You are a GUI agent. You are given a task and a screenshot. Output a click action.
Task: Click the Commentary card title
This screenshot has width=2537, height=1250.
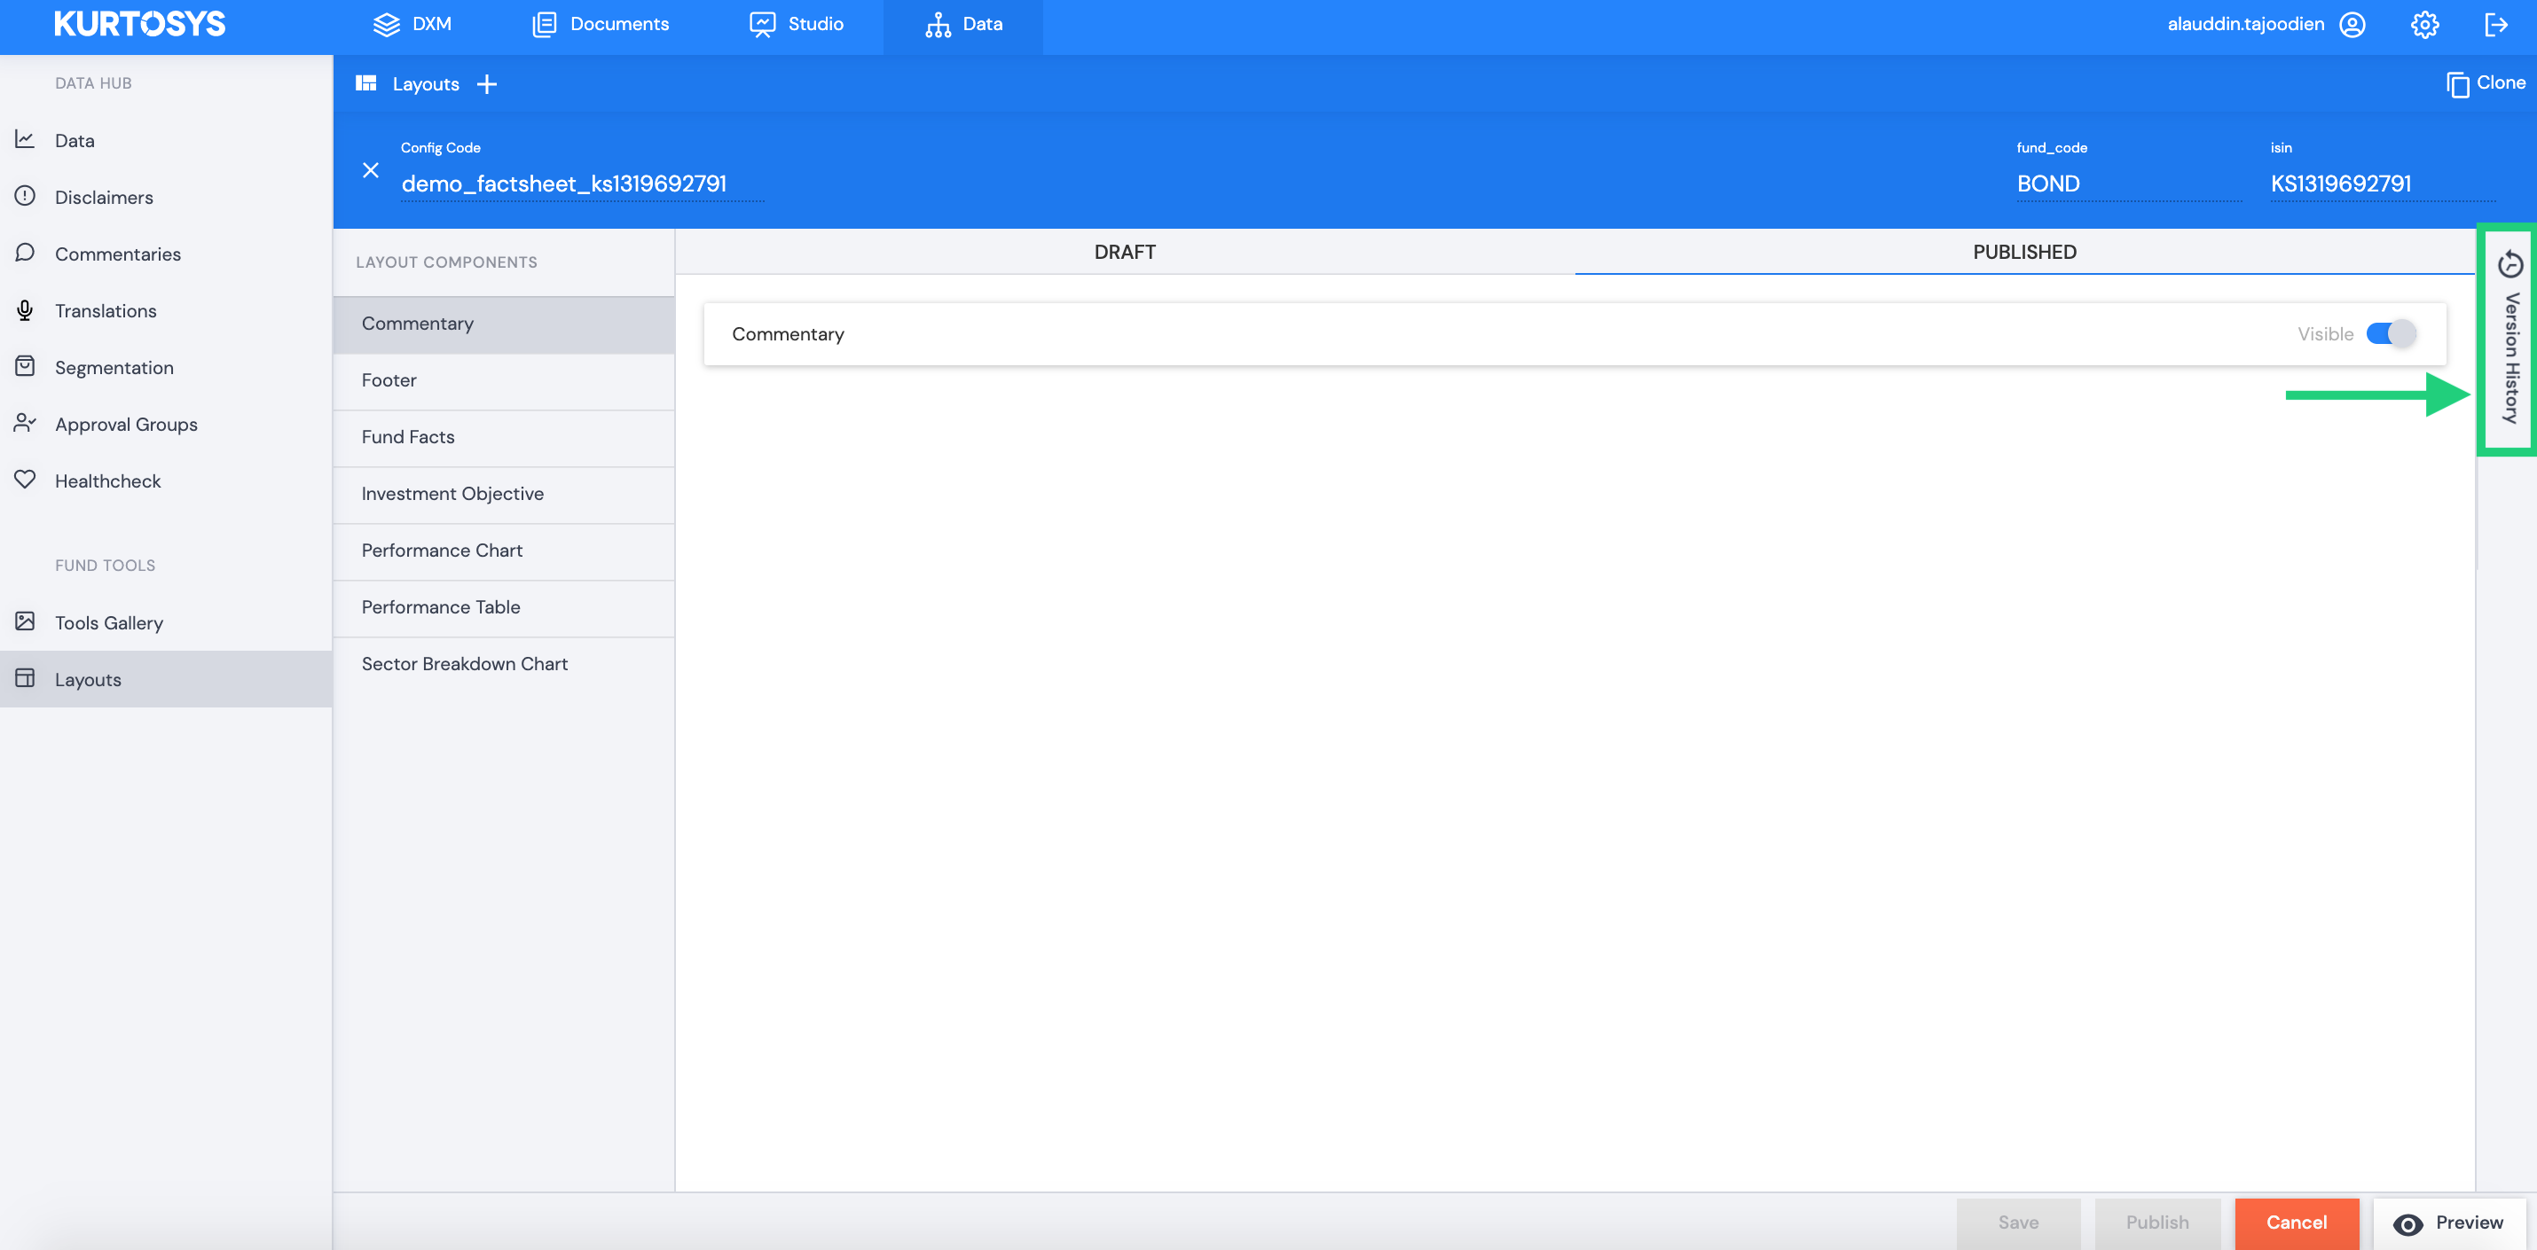[x=788, y=334]
